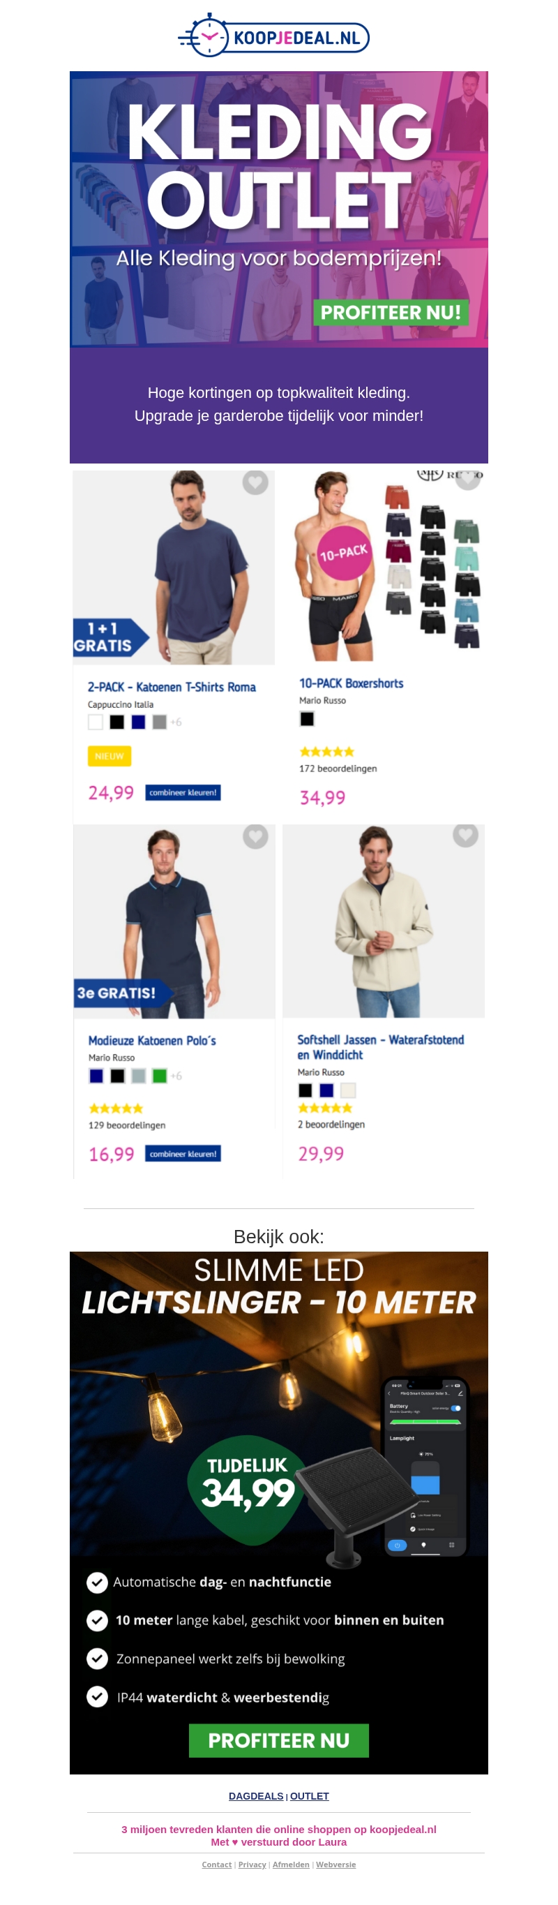Click the 10-PACK Boxershorts product image
This screenshot has width=558, height=1905.
coord(383,566)
